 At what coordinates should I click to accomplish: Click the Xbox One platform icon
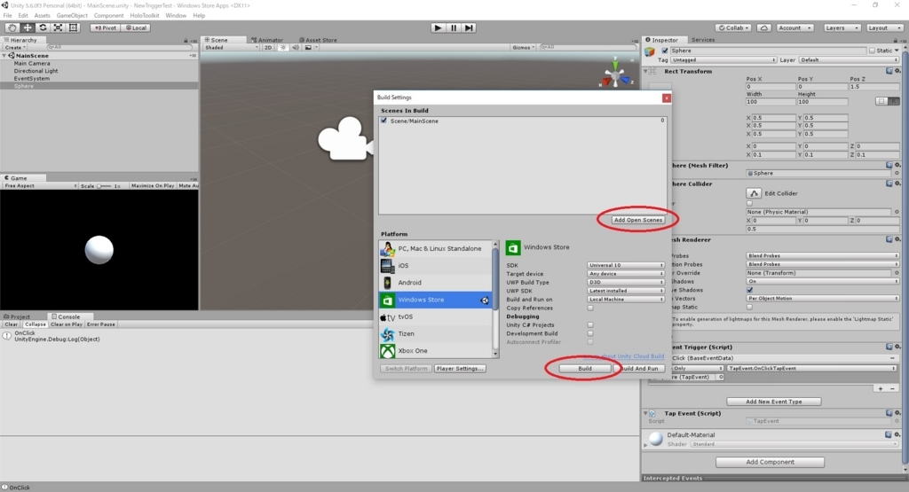[387, 351]
